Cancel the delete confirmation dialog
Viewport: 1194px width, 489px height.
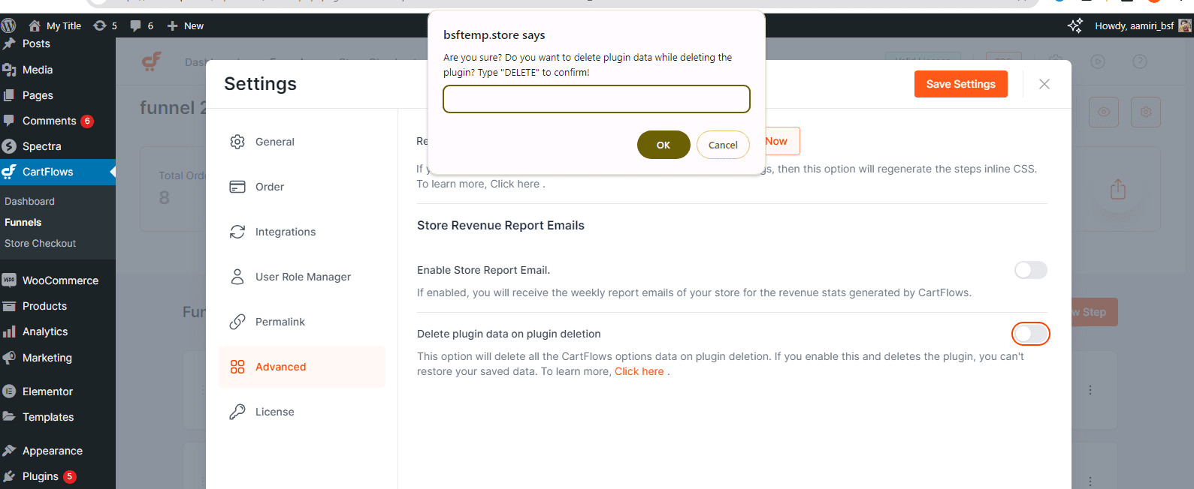(722, 145)
